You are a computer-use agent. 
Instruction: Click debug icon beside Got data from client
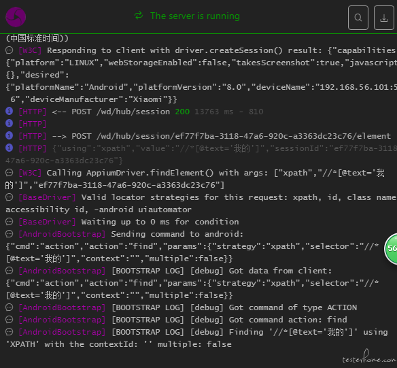tap(10, 271)
